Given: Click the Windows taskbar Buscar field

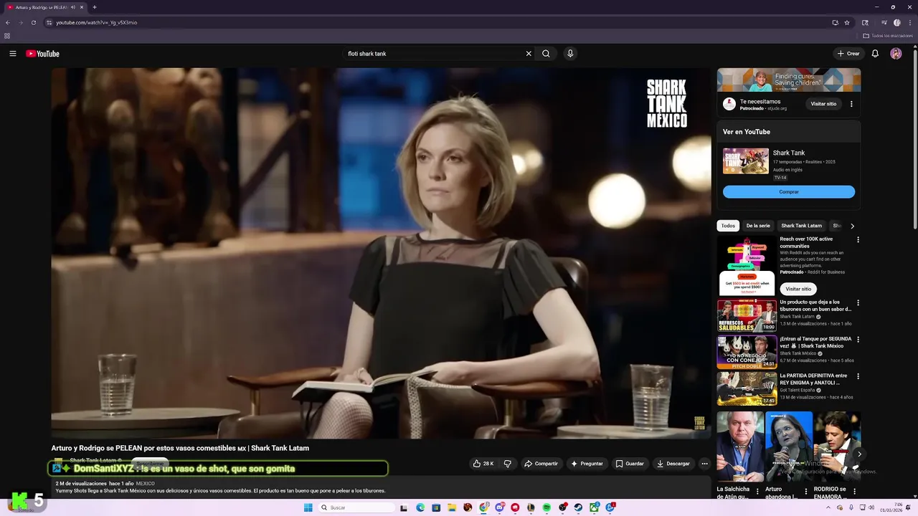Looking at the screenshot, I should (356, 507).
